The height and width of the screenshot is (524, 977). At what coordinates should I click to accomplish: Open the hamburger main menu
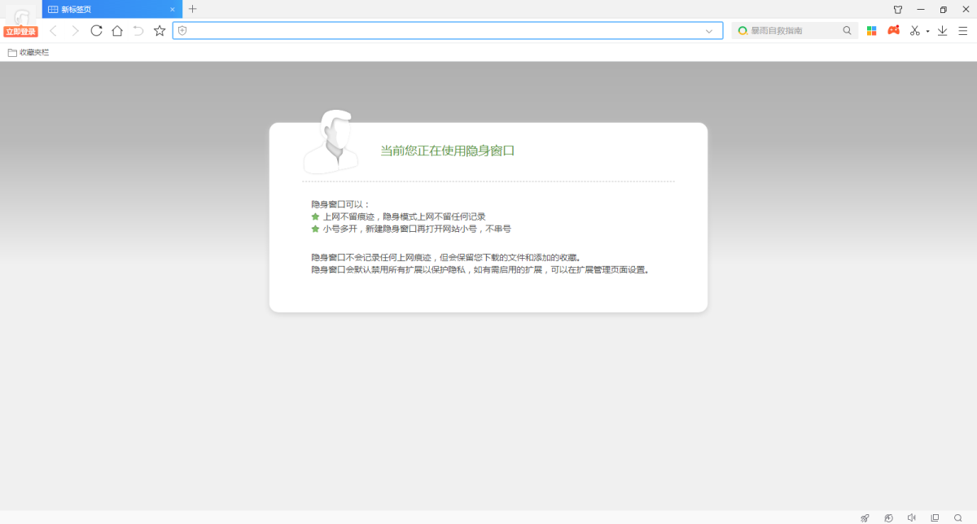tap(963, 31)
